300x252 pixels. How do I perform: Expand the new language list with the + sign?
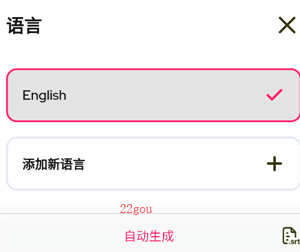275,163
